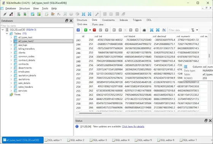This screenshot has height=144, width=213.
Task: Go to last page of data grid
Action: click(137, 30)
